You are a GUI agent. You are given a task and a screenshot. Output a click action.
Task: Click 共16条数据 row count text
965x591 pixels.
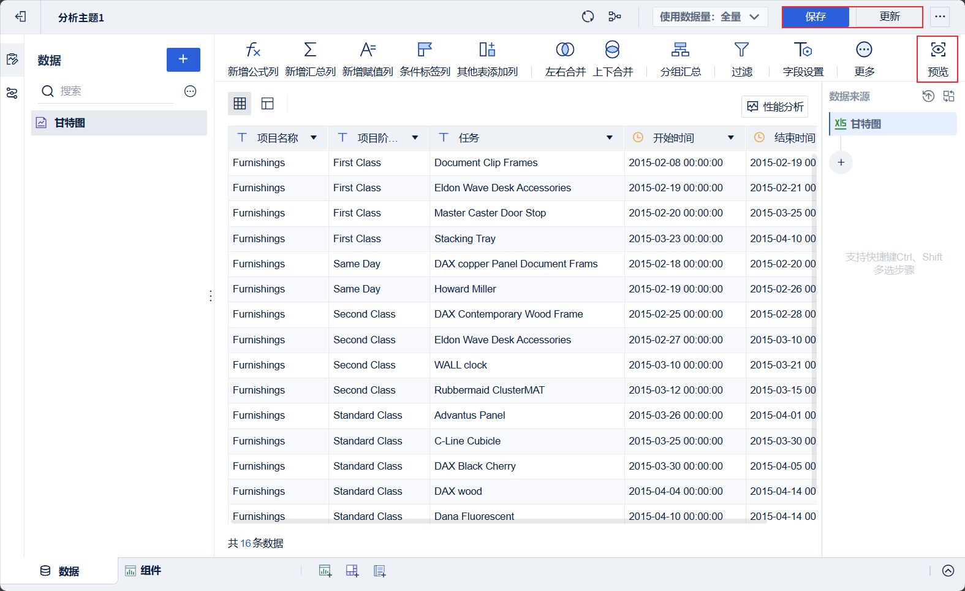255,543
